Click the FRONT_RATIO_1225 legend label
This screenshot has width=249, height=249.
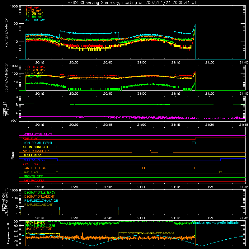coord(40,226)
